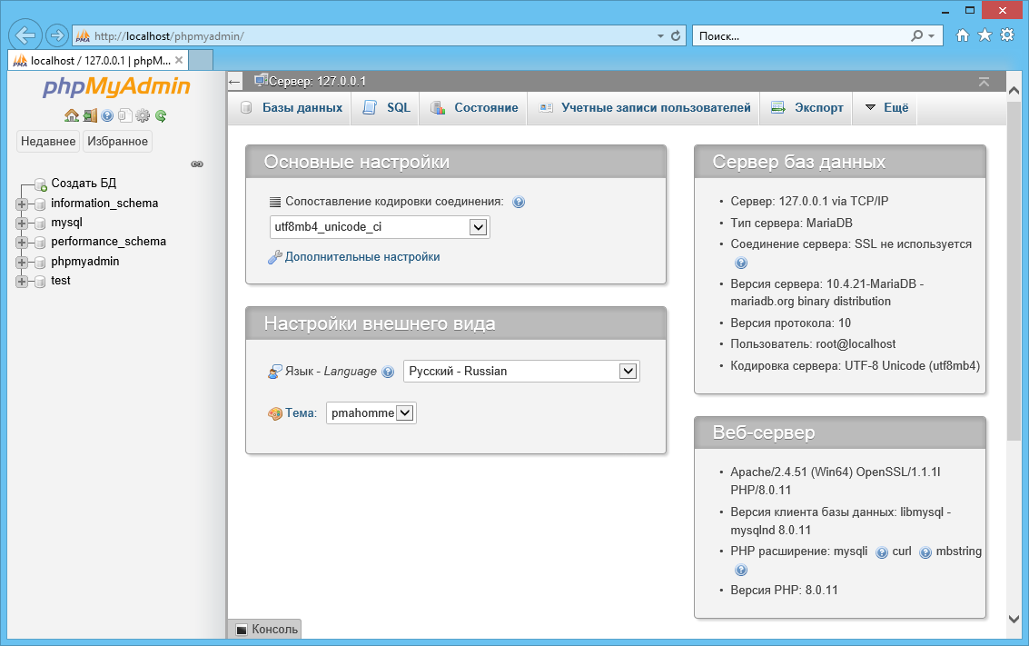1029x646 pixels.
Task: Click Сервер: 127.0.0.1 breadcrumb link
Action: click(317, 82)
